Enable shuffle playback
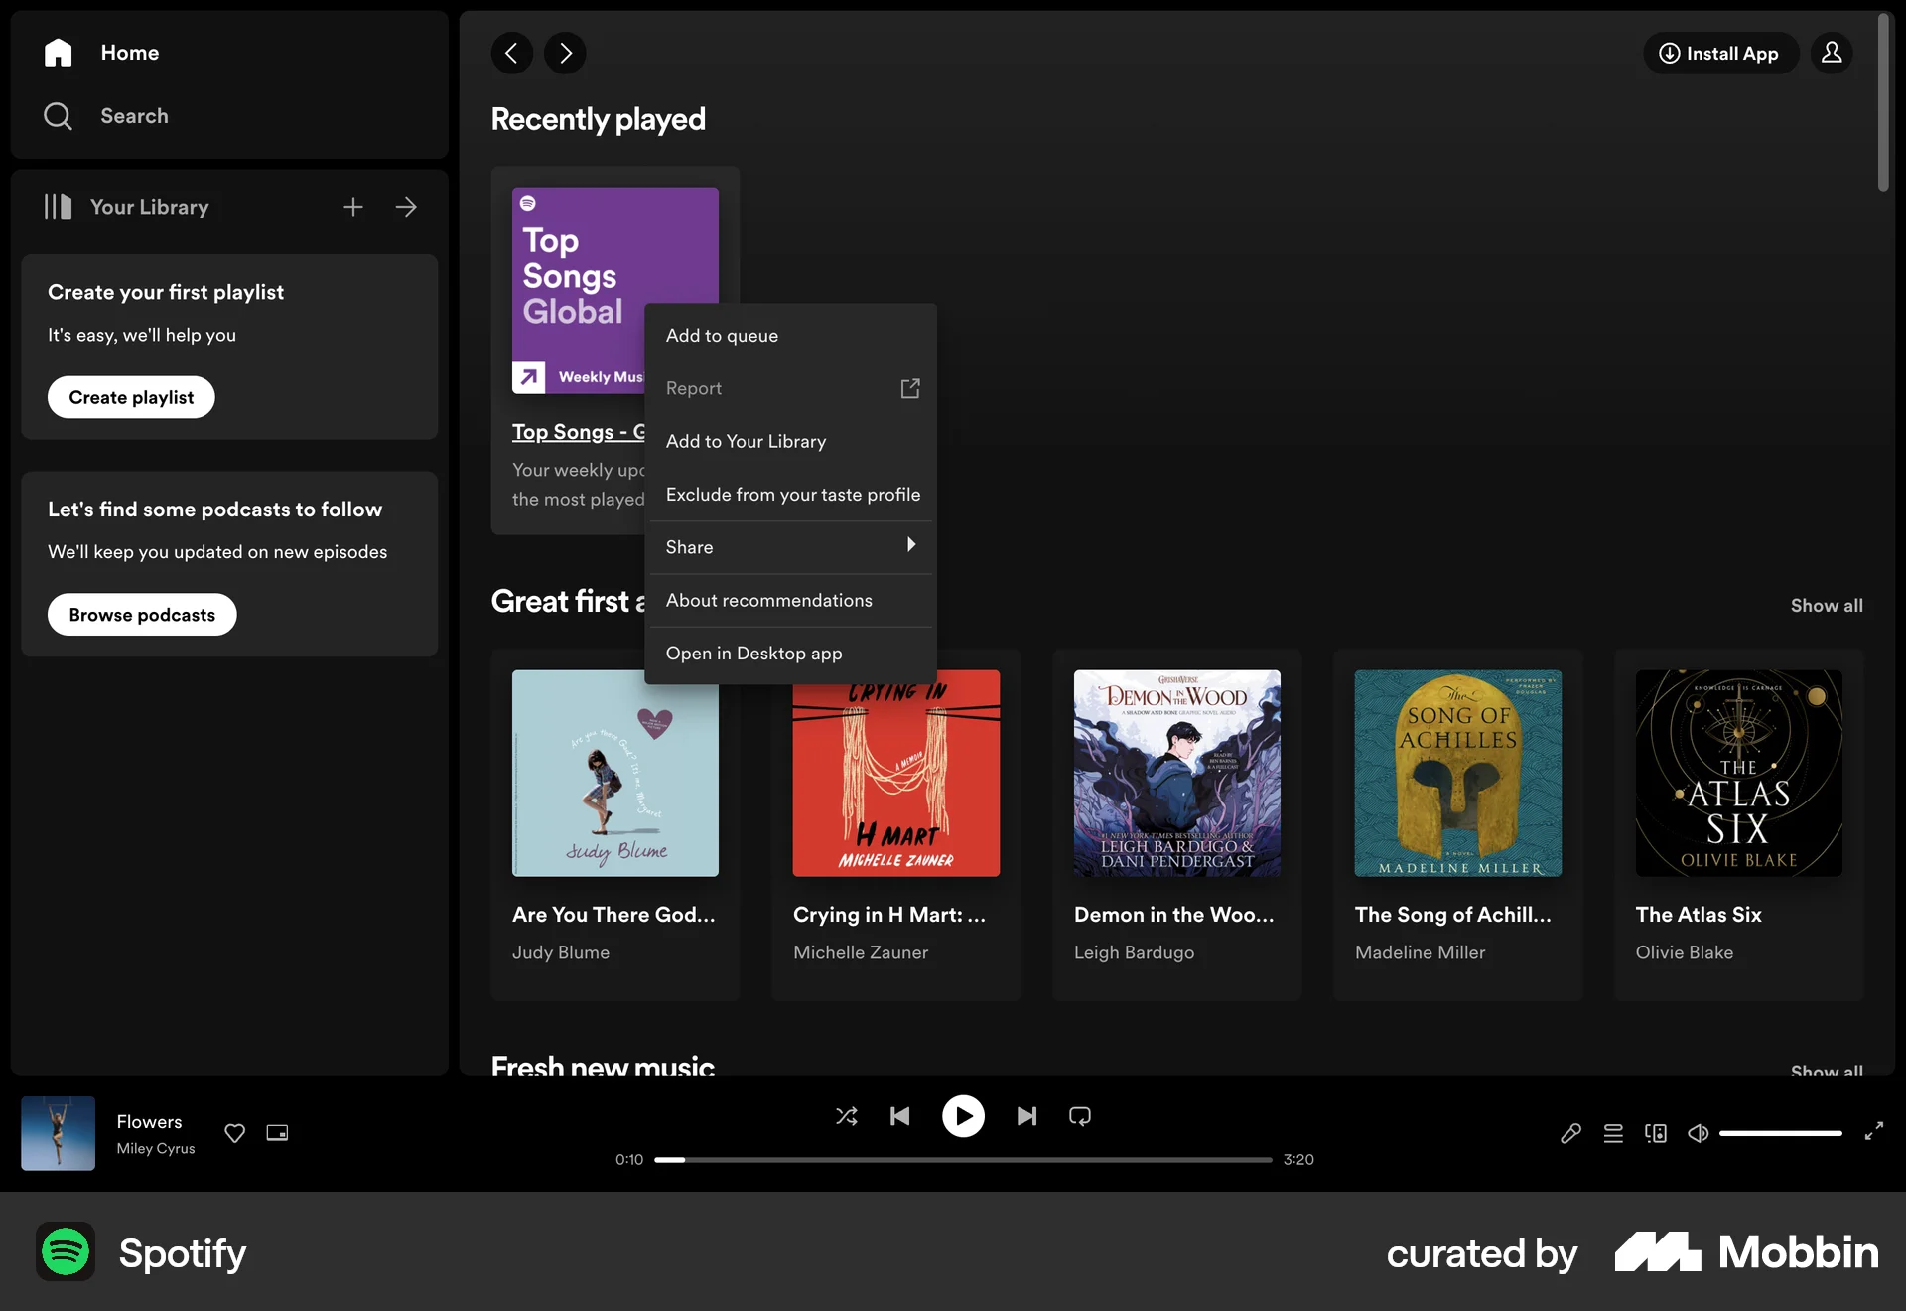The width and height of the screenshot is (1906, 1311). tap(847, 1116)
